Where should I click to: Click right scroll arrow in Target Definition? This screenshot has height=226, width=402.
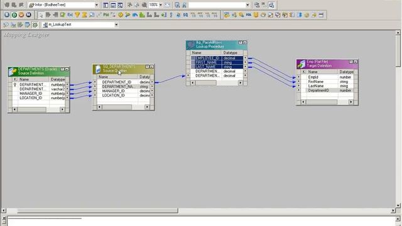coord(350,102)
